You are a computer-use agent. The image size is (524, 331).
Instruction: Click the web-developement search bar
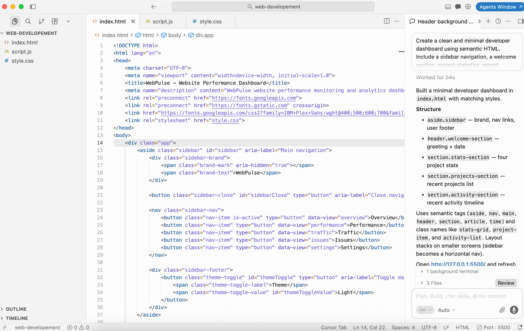coord(273,7)
